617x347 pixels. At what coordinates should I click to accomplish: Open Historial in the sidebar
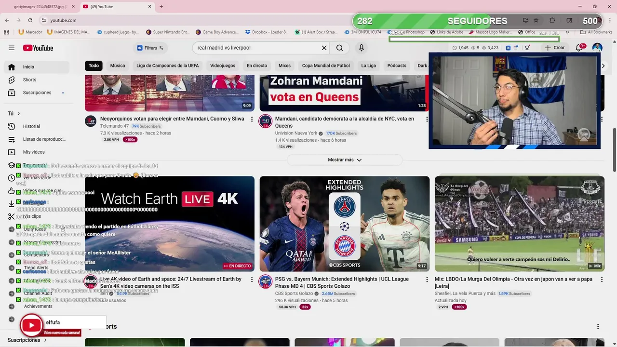click(x=37, y=126)
